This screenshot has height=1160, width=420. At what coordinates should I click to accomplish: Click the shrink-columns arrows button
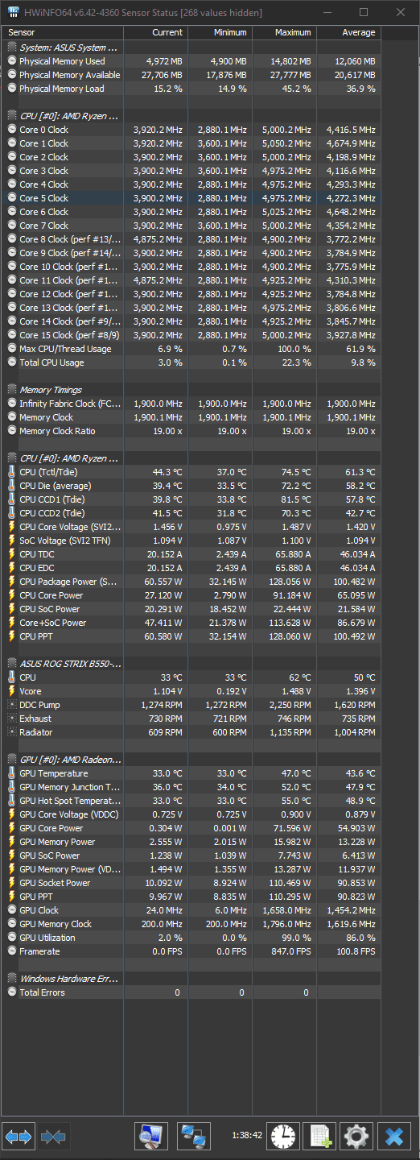pyautogui.click(x=53, y=1137)
